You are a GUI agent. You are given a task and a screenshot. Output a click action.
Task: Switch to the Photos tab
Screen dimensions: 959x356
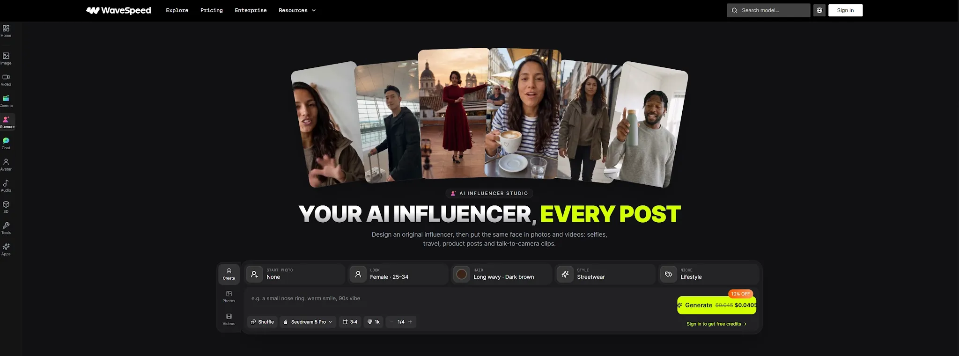(229, 297)
